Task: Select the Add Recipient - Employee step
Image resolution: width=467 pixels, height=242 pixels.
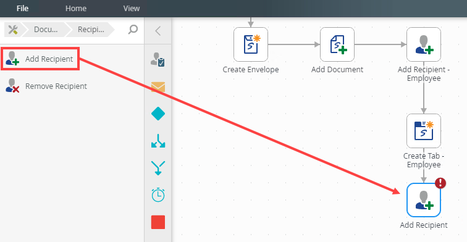Action: click(424, 44)
